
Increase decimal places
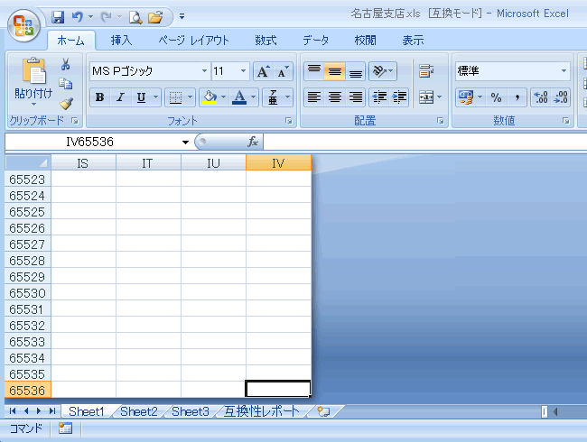(541, 97)
